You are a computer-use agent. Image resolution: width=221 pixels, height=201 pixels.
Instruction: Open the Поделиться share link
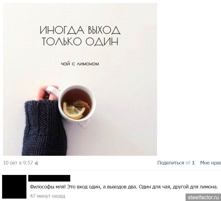[171, 163]
